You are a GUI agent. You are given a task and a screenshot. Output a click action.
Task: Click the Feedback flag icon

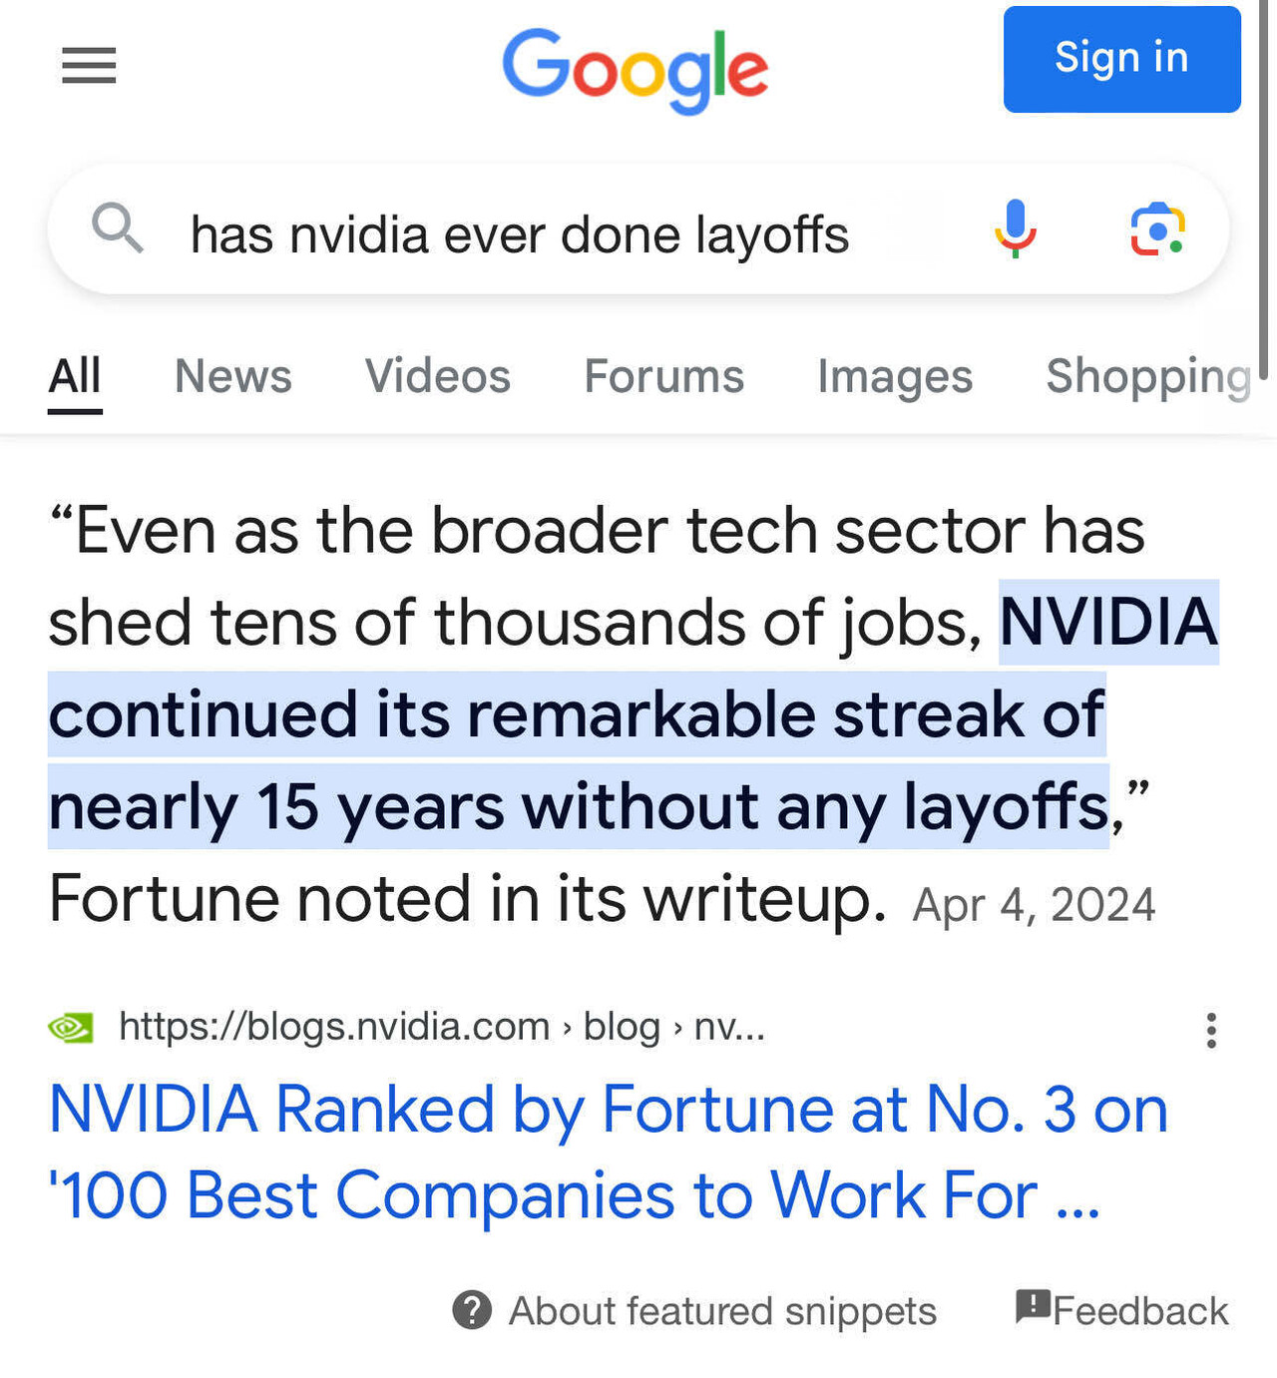[x=1032, y=1307]
